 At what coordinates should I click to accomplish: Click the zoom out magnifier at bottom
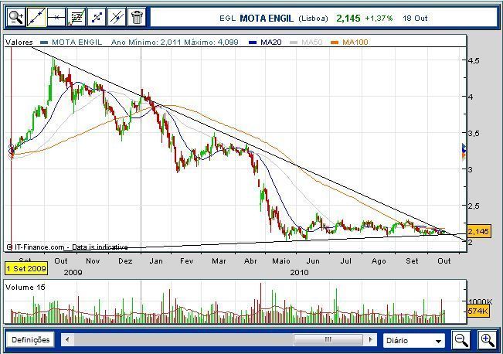coord(461,340)
